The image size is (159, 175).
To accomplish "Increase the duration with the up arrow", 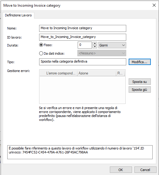I will point(95,43).
